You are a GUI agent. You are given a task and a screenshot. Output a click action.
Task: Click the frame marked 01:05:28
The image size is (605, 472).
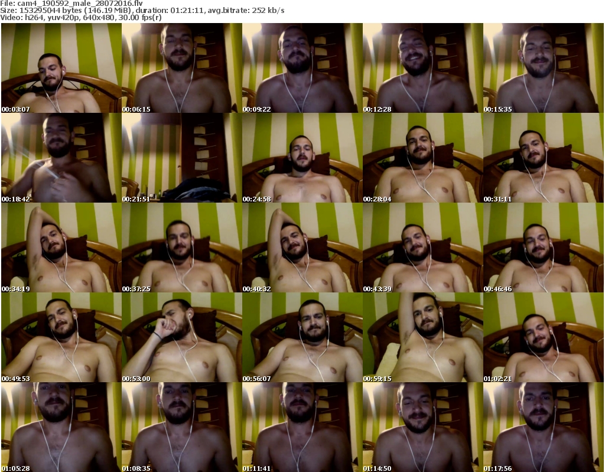(x=61, y=427)
